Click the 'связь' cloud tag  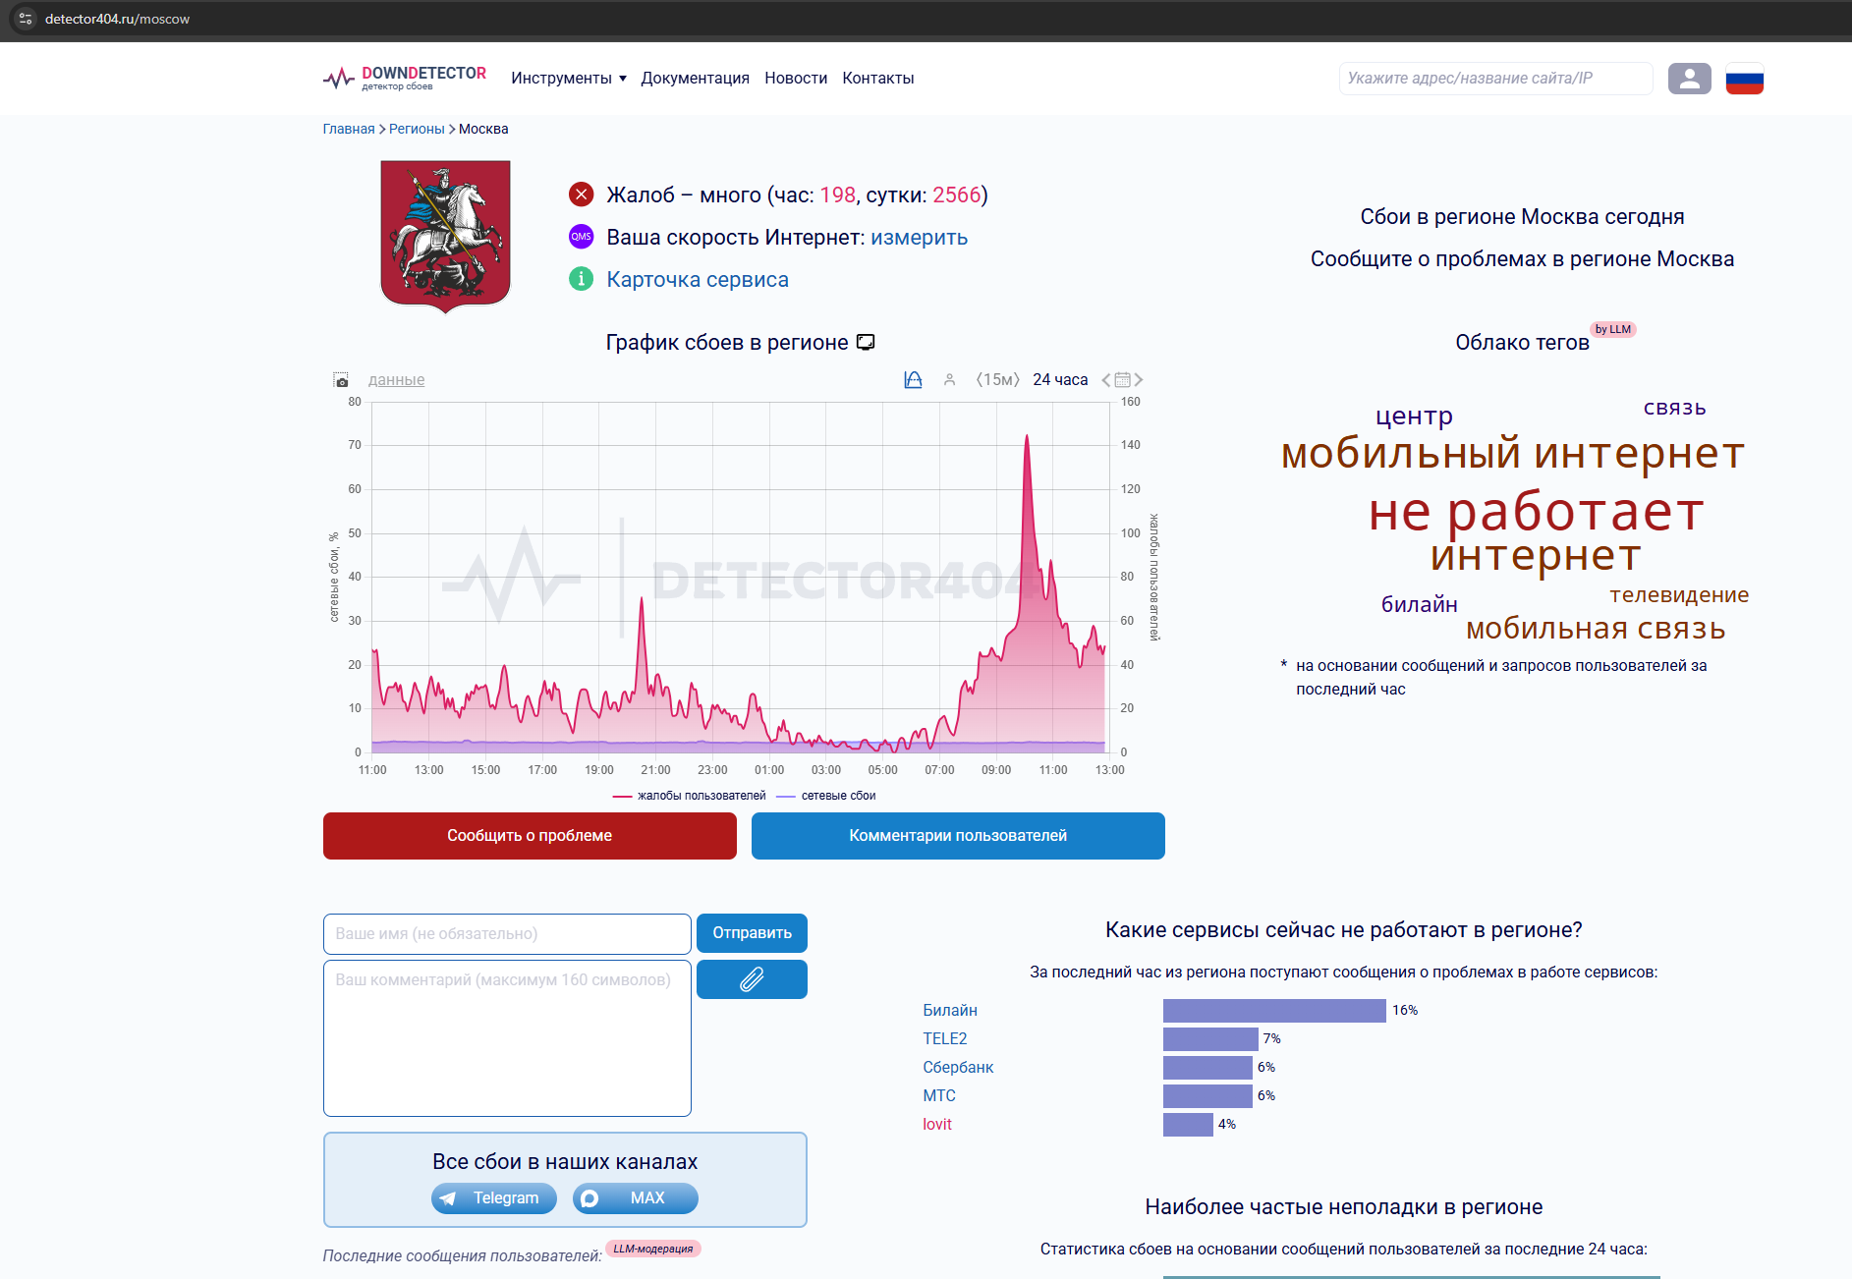click(x=1674, y=408)
